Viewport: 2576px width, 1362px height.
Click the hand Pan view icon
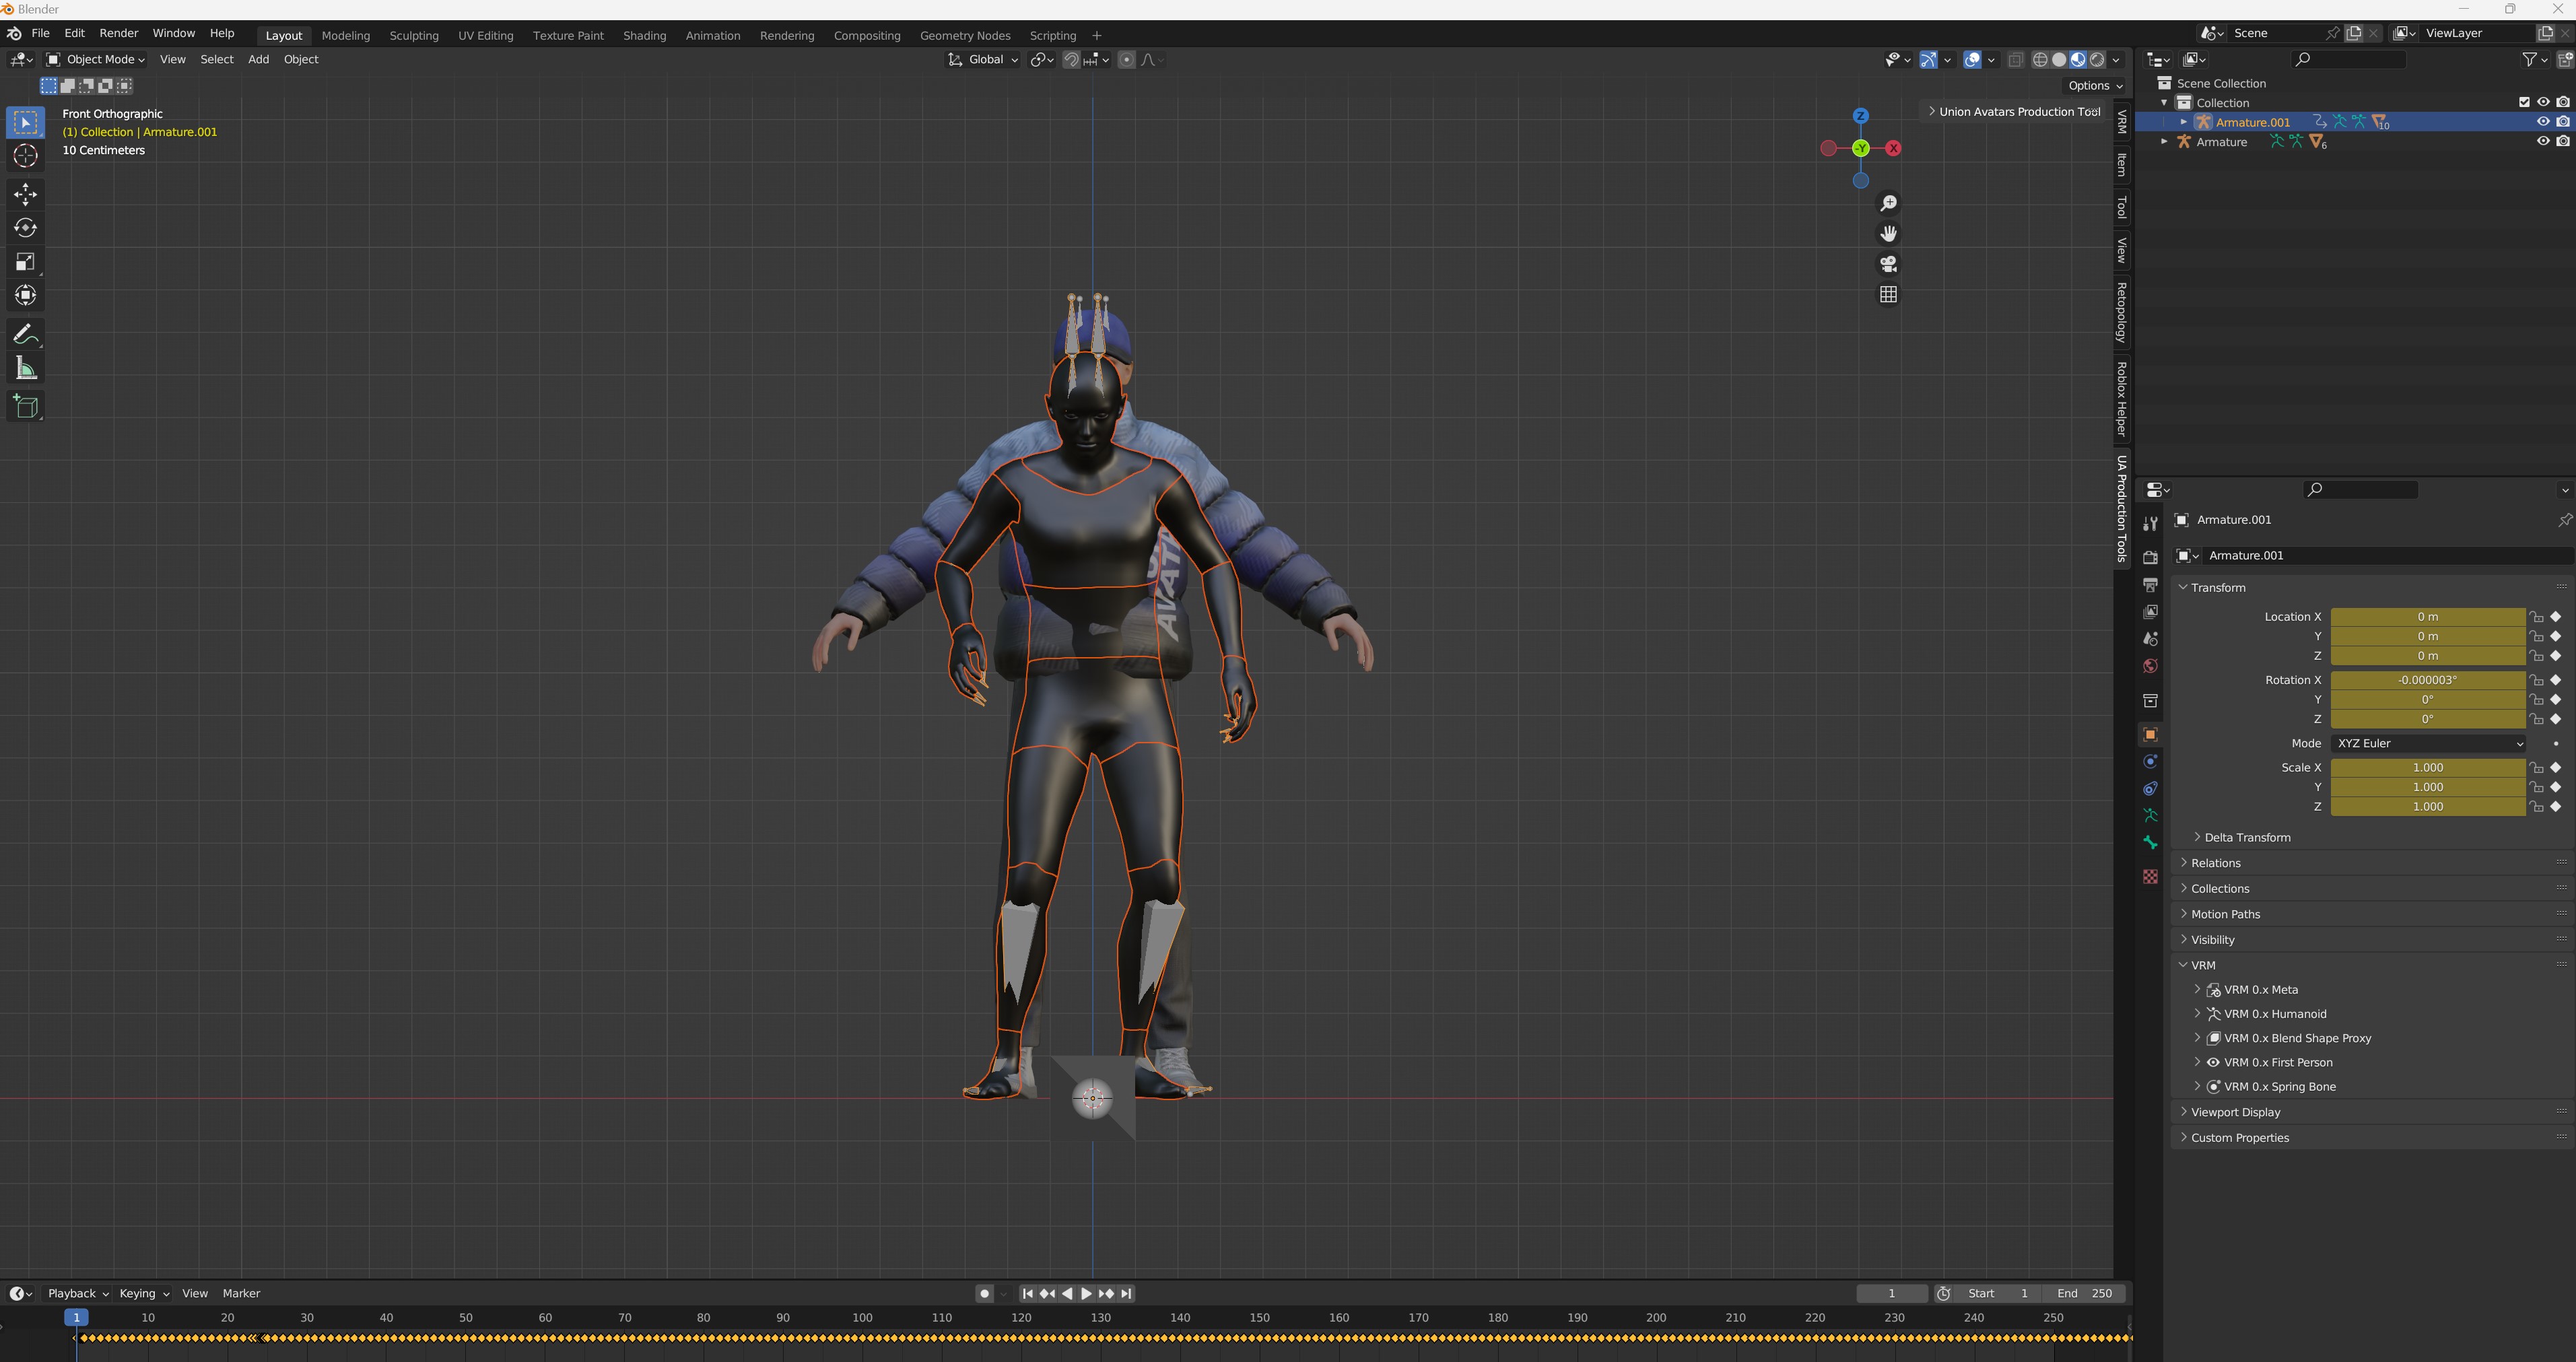click(1888, 234)
